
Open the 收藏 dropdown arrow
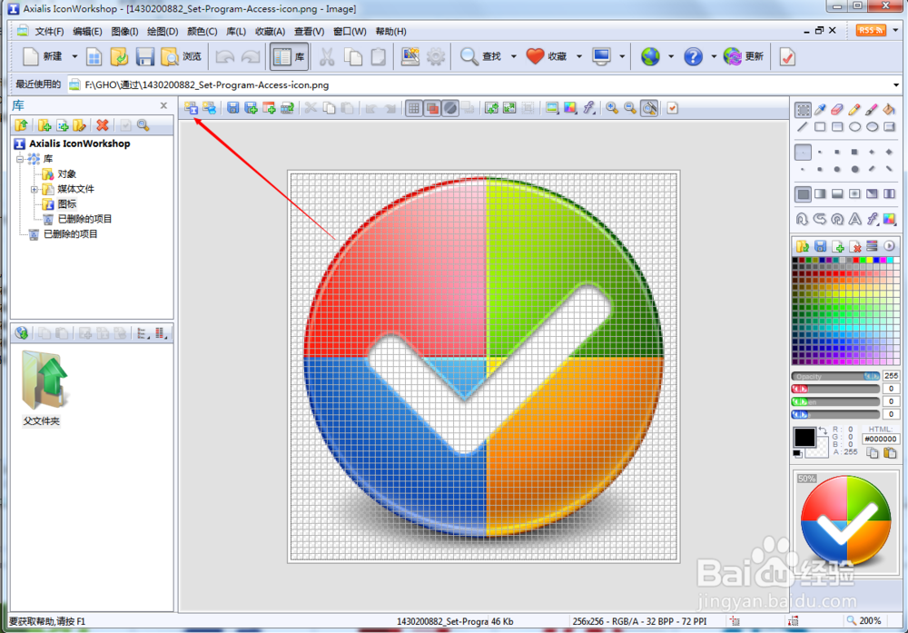(x=579, y=56)
